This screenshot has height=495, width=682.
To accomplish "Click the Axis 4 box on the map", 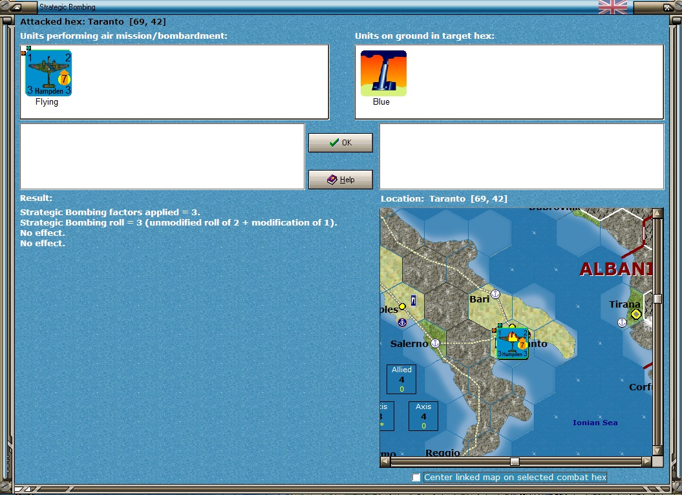I will (x=423, y=416).
